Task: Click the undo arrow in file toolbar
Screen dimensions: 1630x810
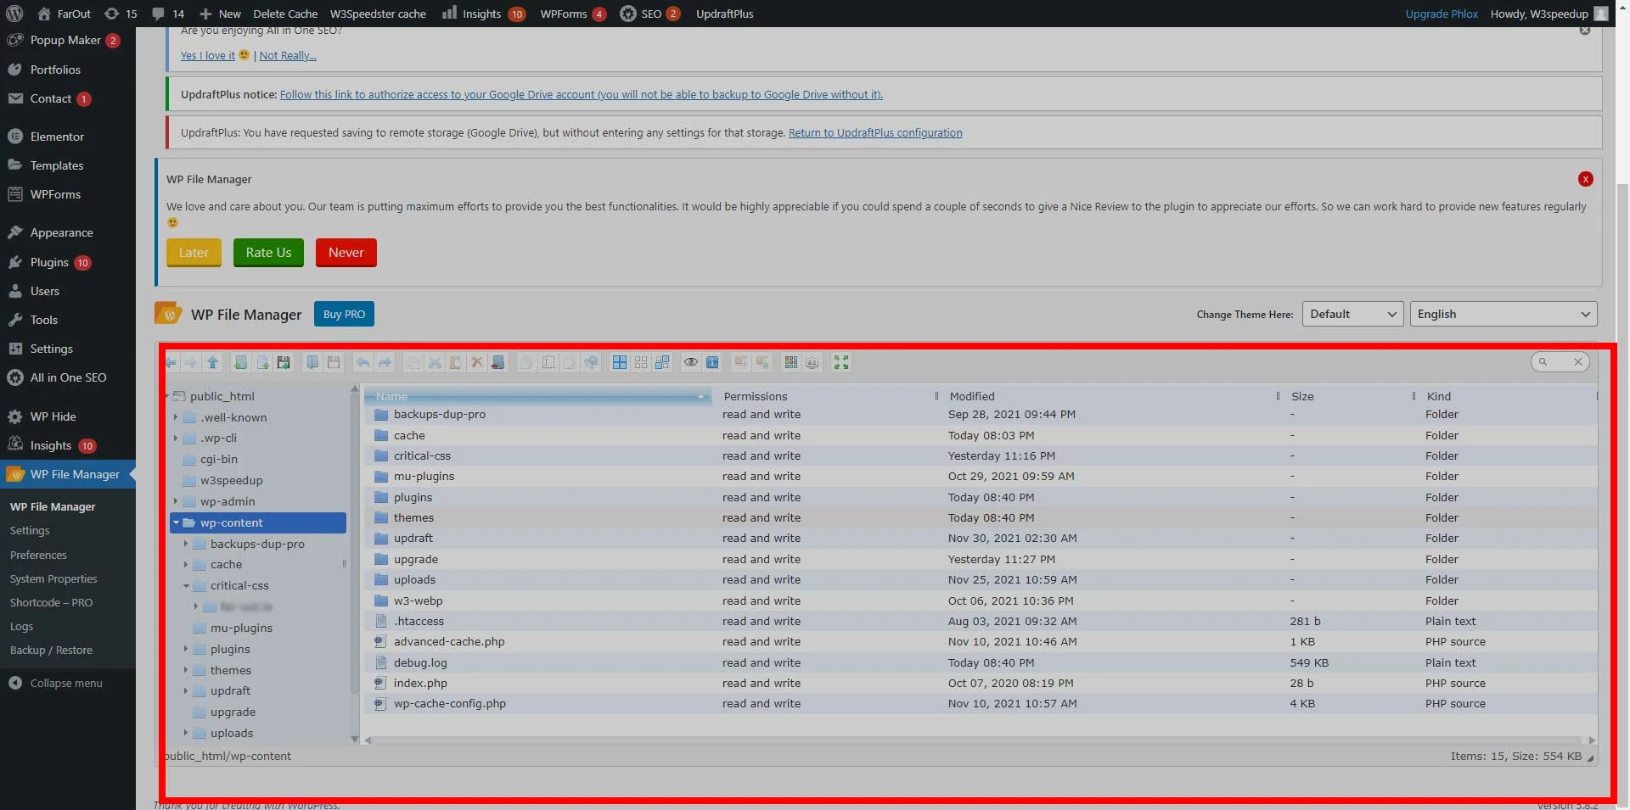Action: point(363,363)
